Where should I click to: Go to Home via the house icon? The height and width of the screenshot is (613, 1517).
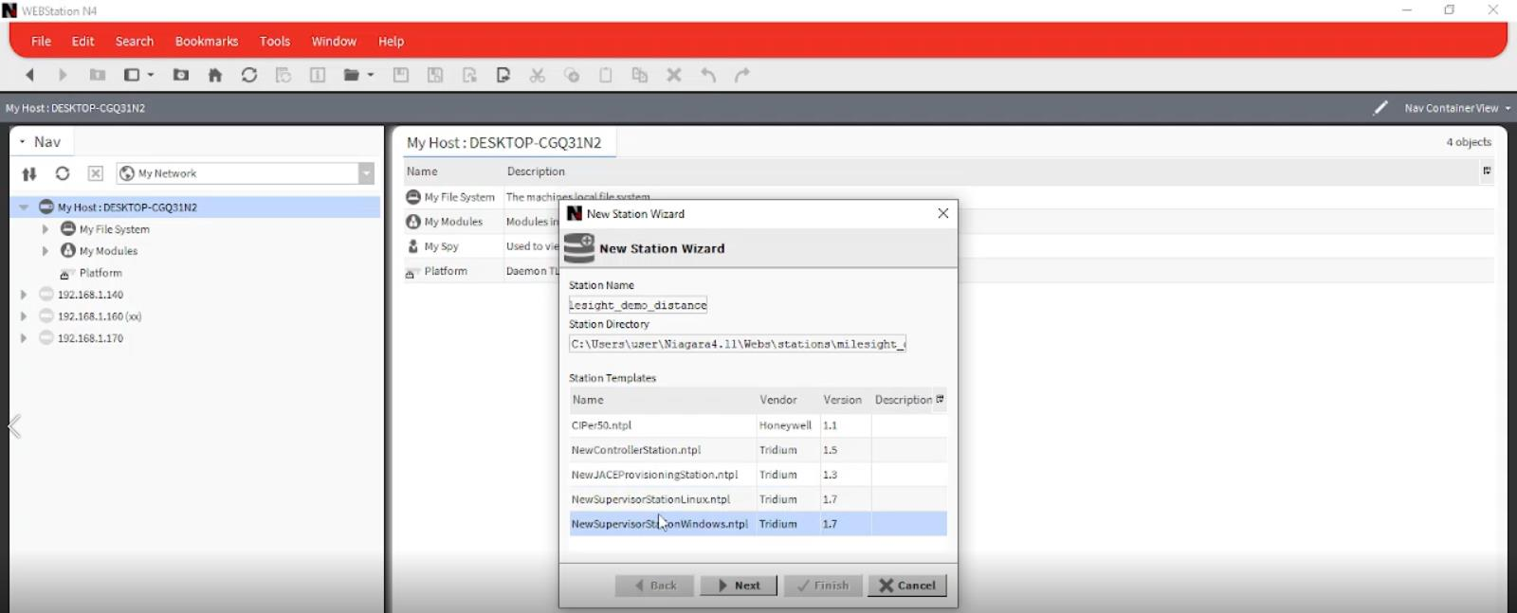click(x=215, y=75)
